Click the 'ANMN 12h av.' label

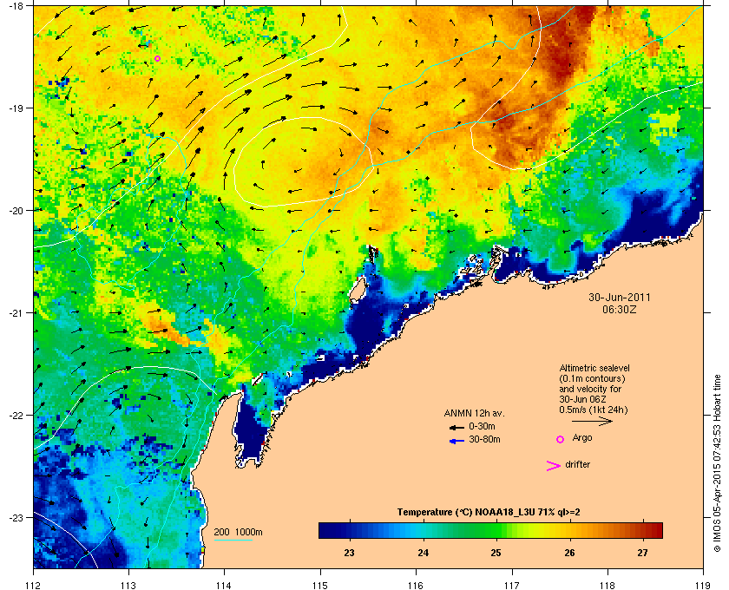[x=474, y=413]
